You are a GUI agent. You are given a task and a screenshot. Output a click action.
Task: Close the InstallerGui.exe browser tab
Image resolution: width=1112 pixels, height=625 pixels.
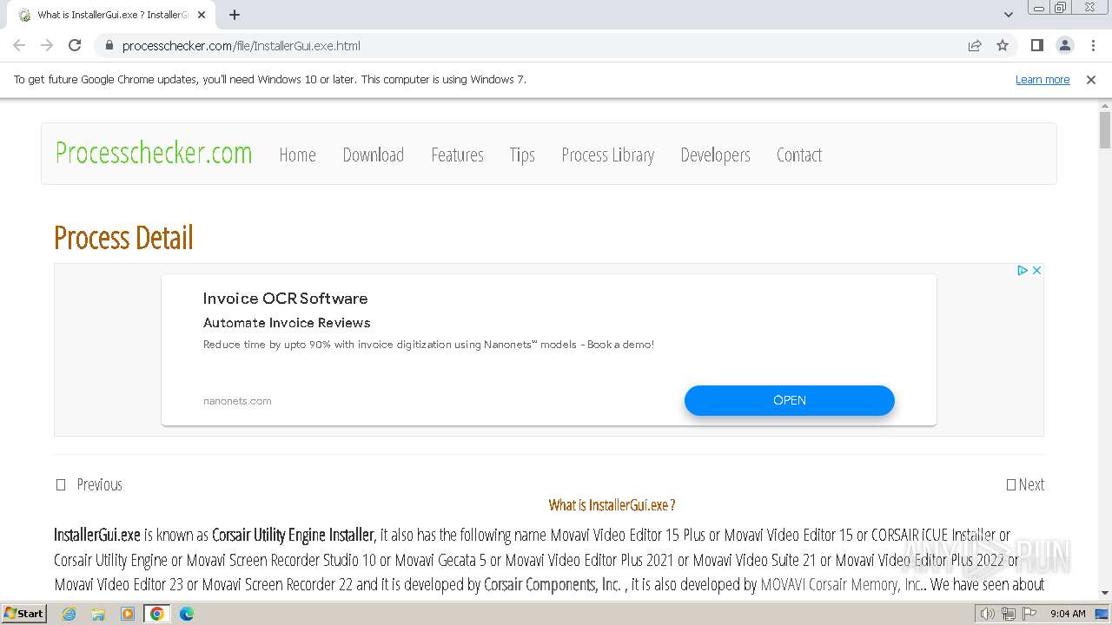(x=202, y=15)
